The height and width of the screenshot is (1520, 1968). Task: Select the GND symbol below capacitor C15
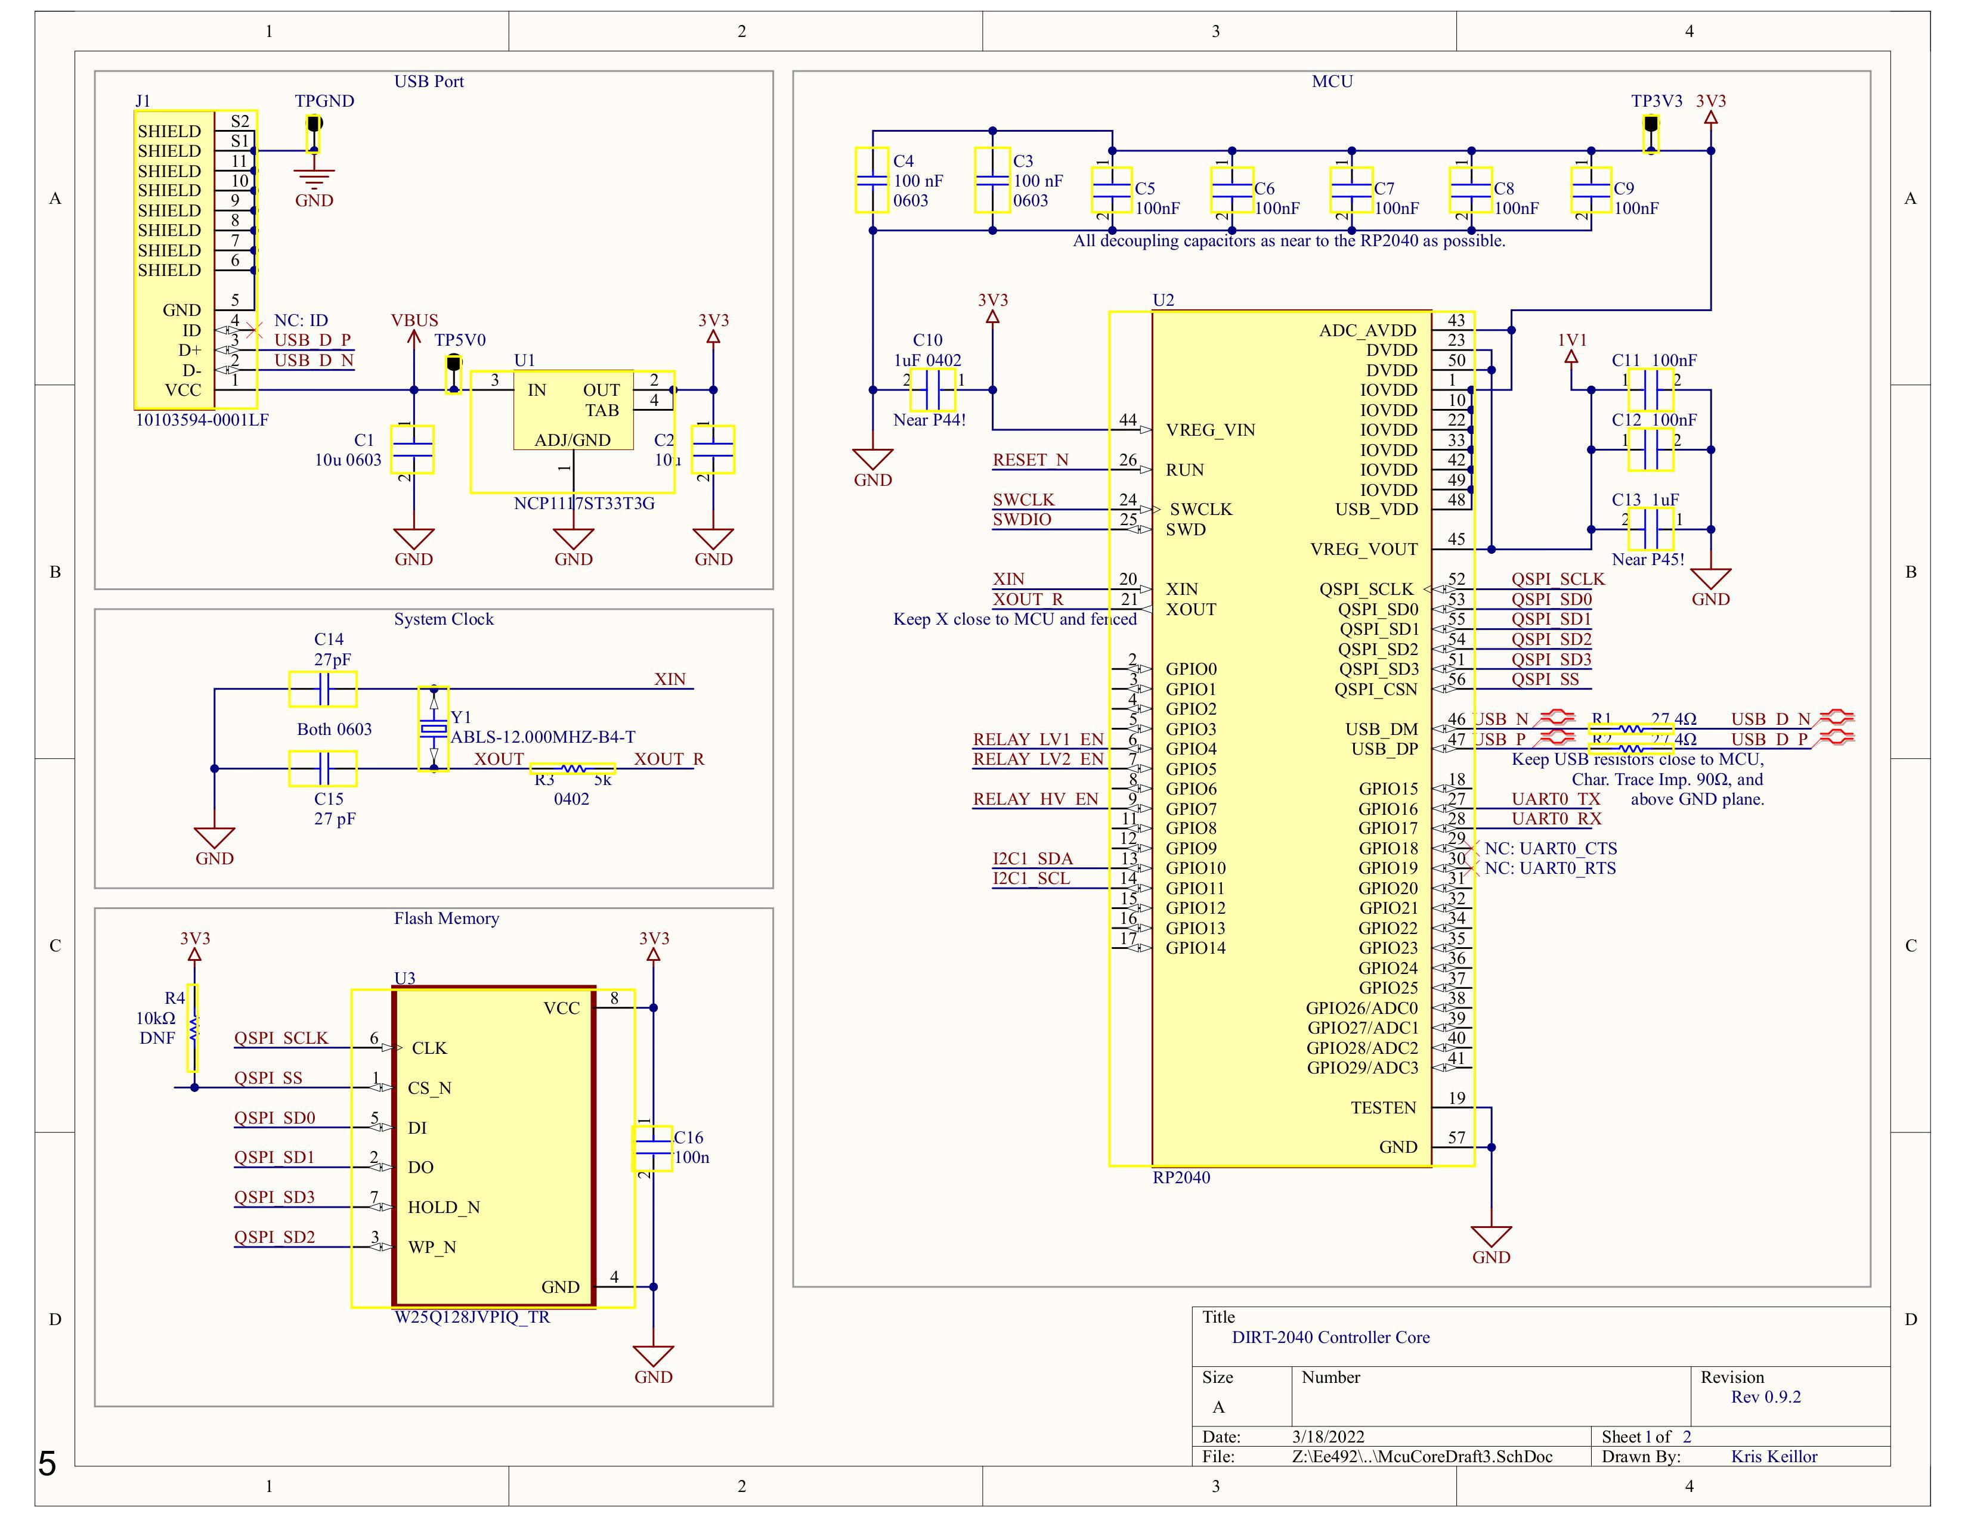(215, 837)
